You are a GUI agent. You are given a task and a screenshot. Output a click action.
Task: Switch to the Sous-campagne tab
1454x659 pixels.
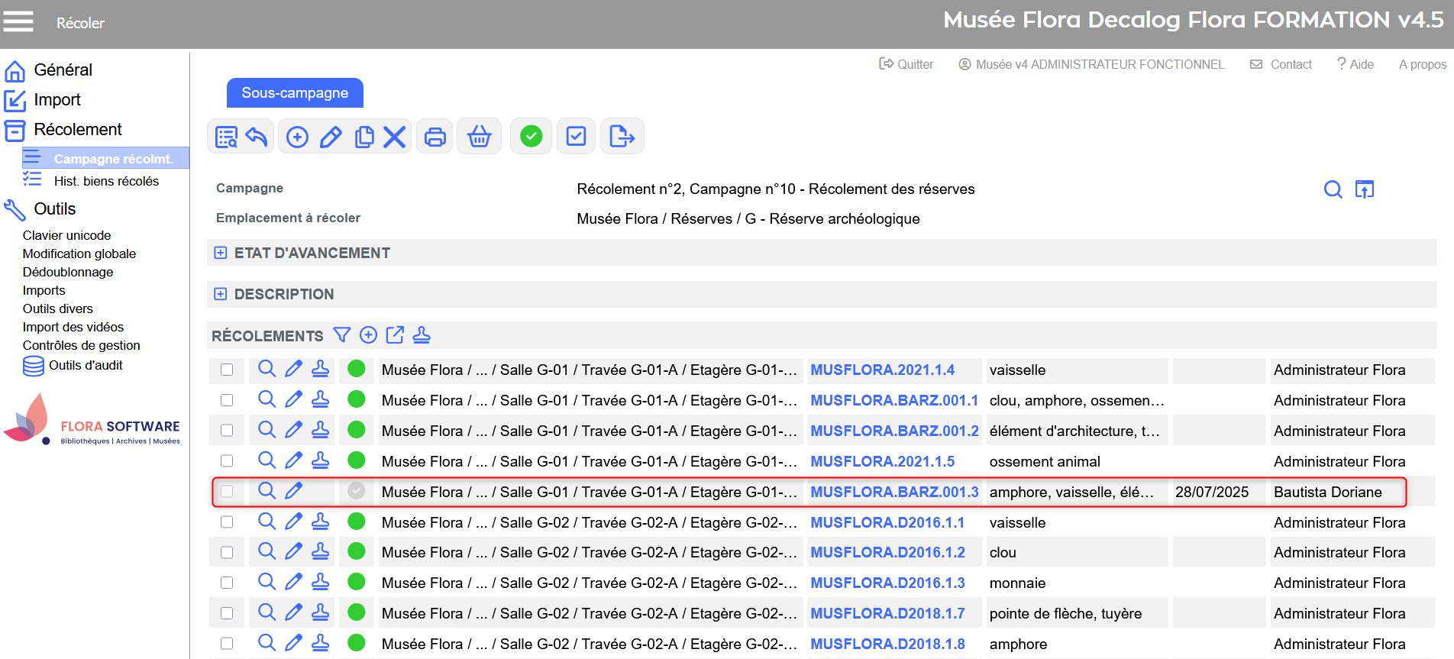point(295,93)
